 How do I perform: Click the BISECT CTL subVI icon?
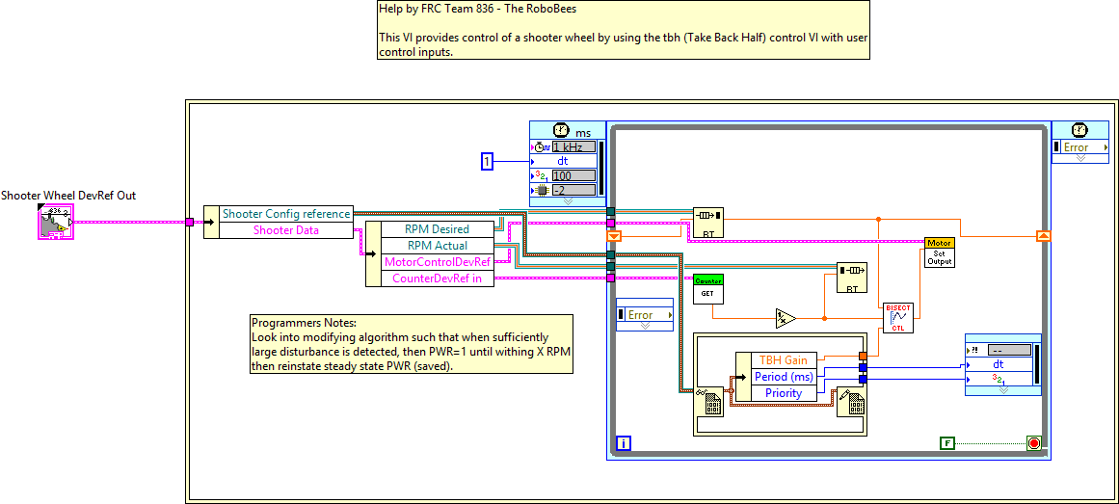click(897, 317)
